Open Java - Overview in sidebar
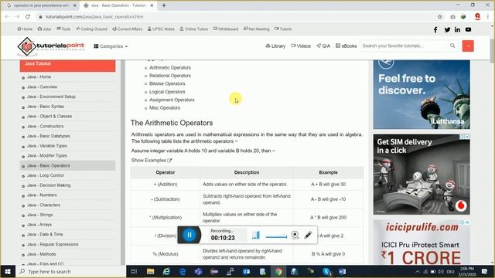This screenshot has height=278, width=495. coord(42,86)
